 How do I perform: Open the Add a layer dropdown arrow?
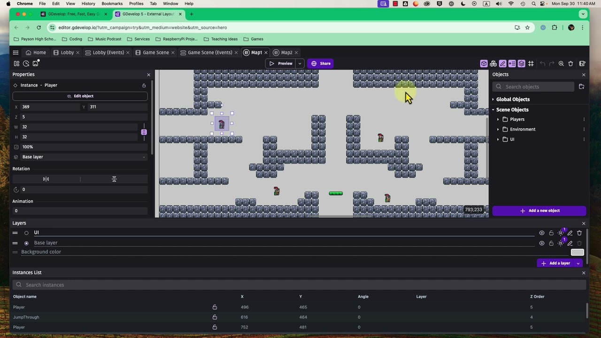(578, 263)
